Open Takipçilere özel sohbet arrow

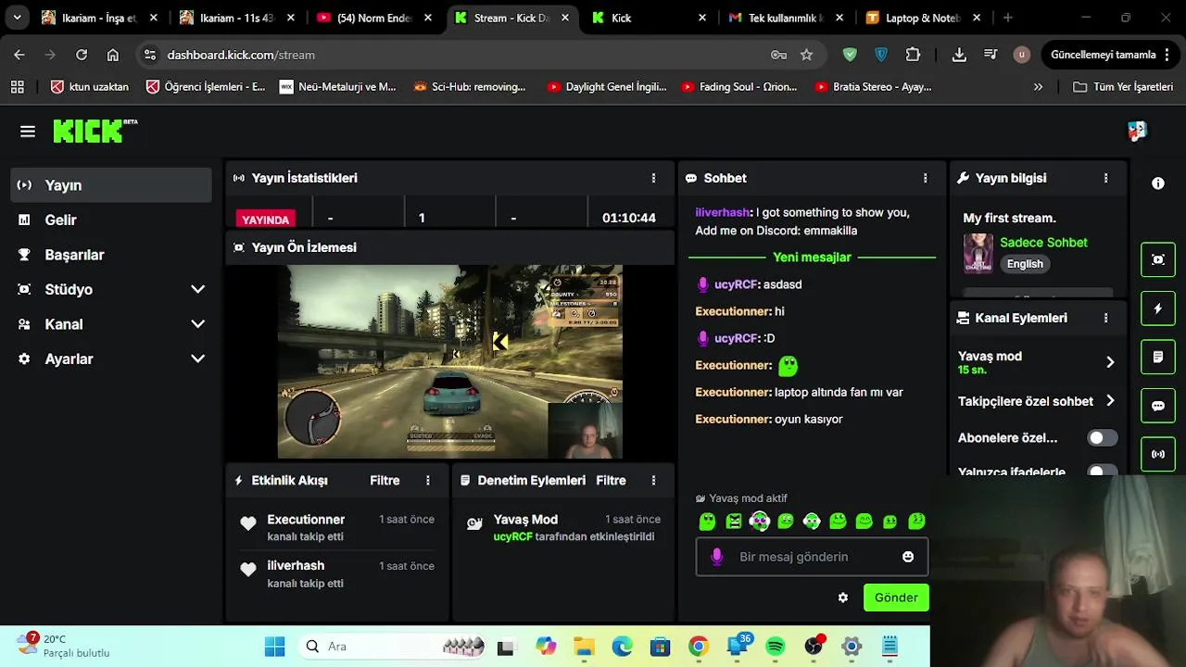[1110, 401]
